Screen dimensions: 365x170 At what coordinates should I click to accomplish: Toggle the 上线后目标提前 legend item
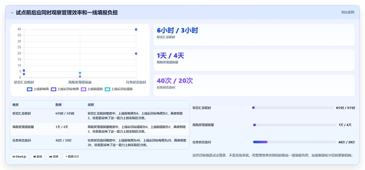[x=119, y=89]
